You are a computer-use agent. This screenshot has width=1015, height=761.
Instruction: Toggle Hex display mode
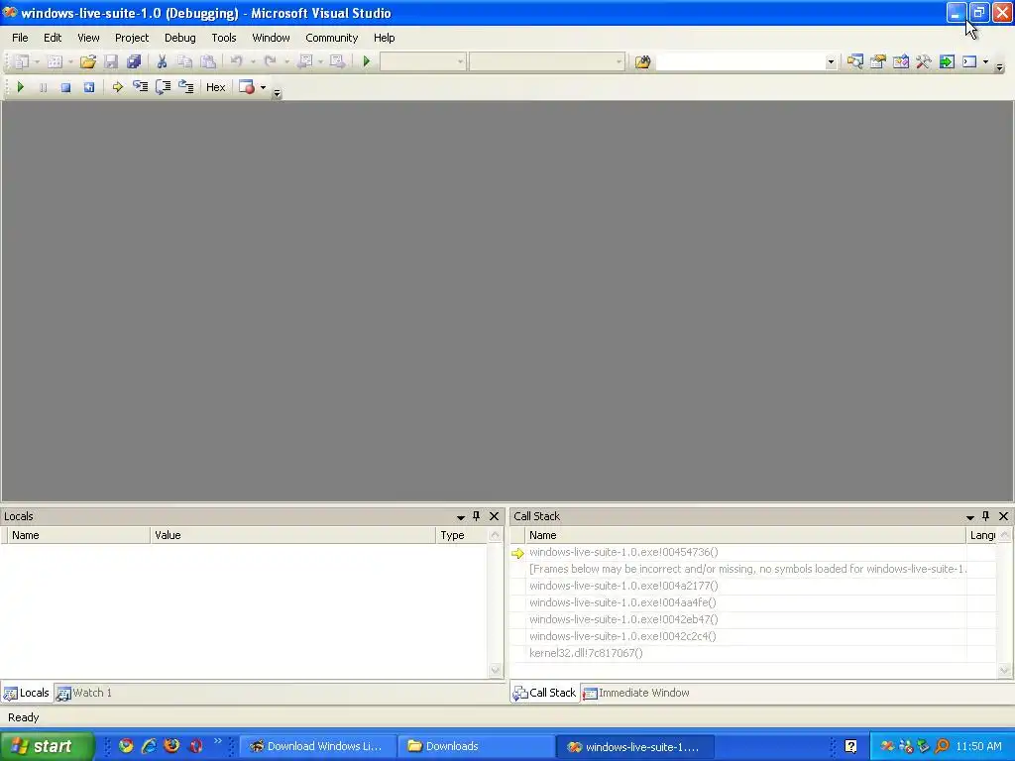[215, 87]
